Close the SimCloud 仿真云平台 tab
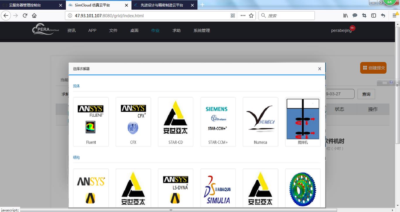Image resolution: width=400 pixels, height=212 pixels. (127, 5)
